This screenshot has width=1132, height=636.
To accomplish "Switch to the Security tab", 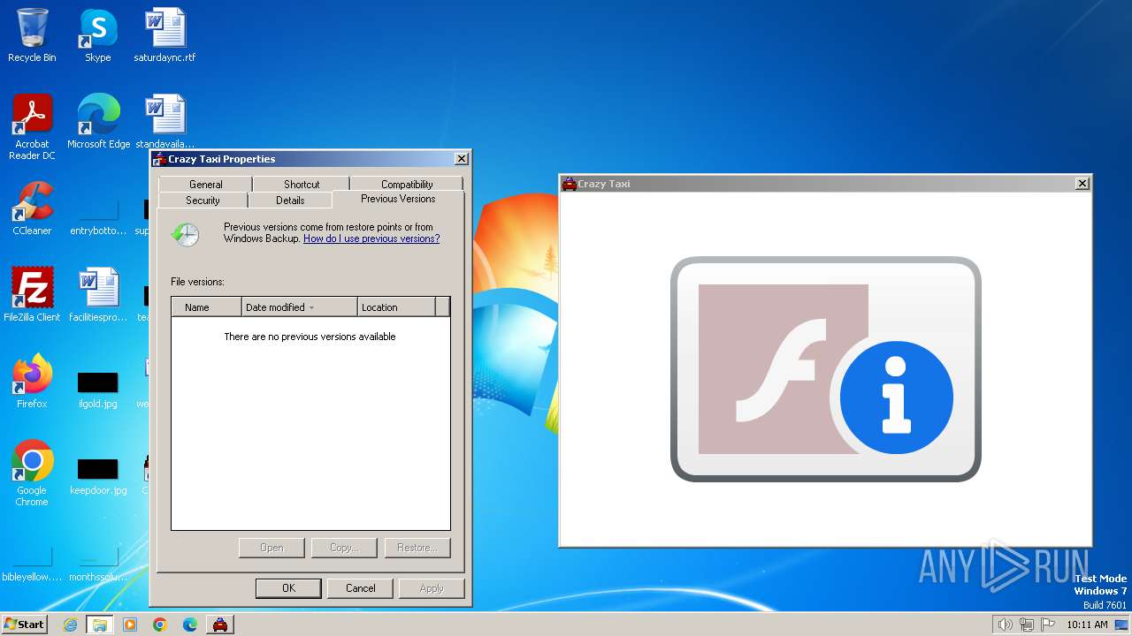I will click(203, 201).
